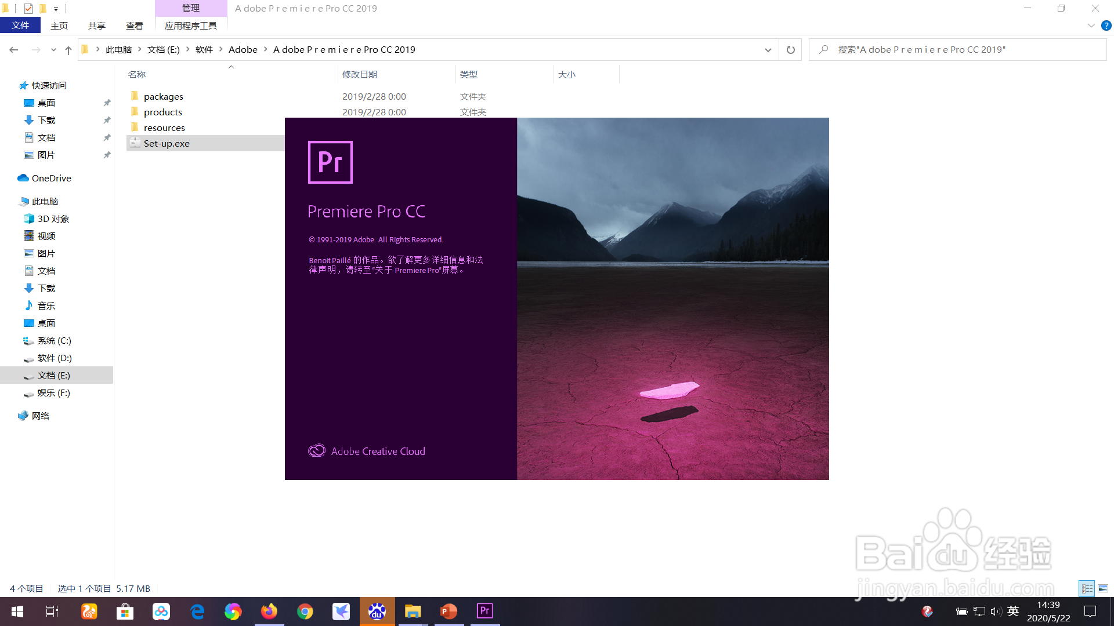This screenshot has height=626, width=1114.
Task: Click the refresh button in the address bar
Action: (790, 49)
